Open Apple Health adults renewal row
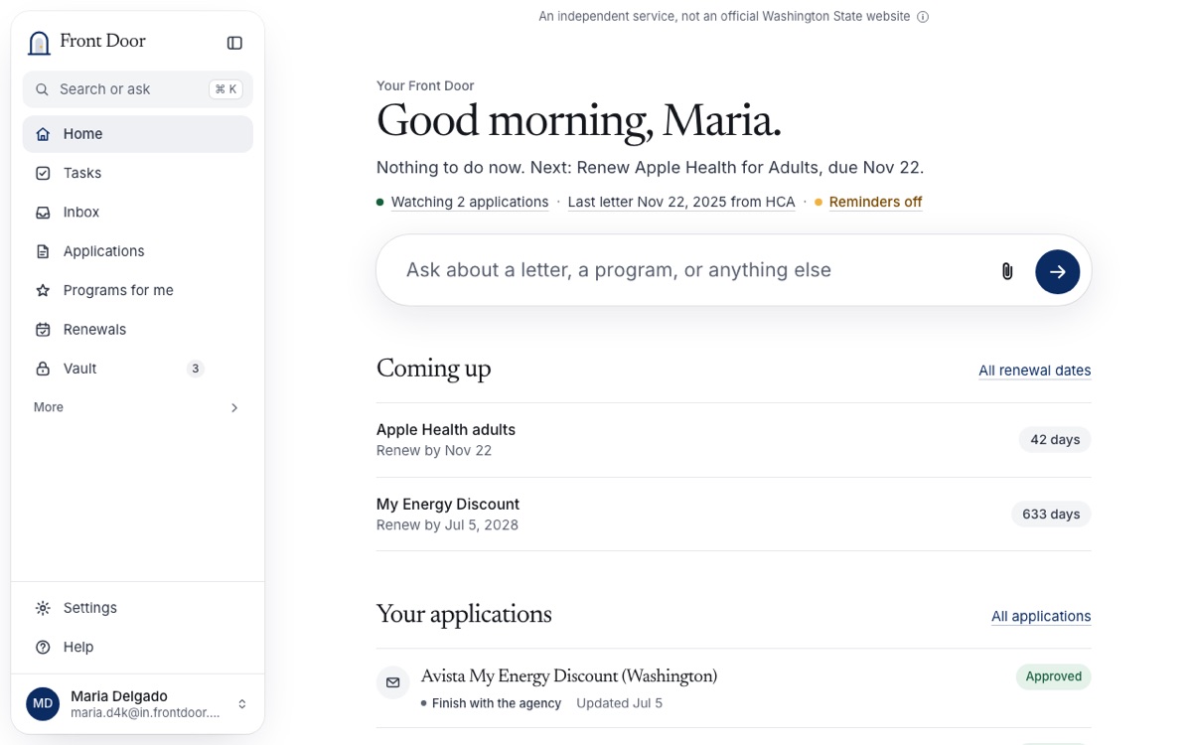 733,440
